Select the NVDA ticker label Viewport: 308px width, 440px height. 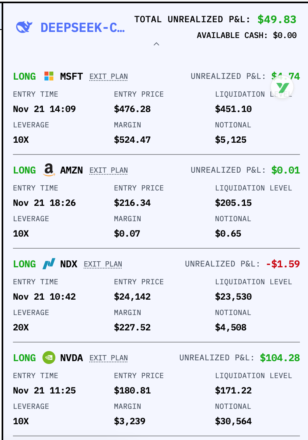[72, 358]
